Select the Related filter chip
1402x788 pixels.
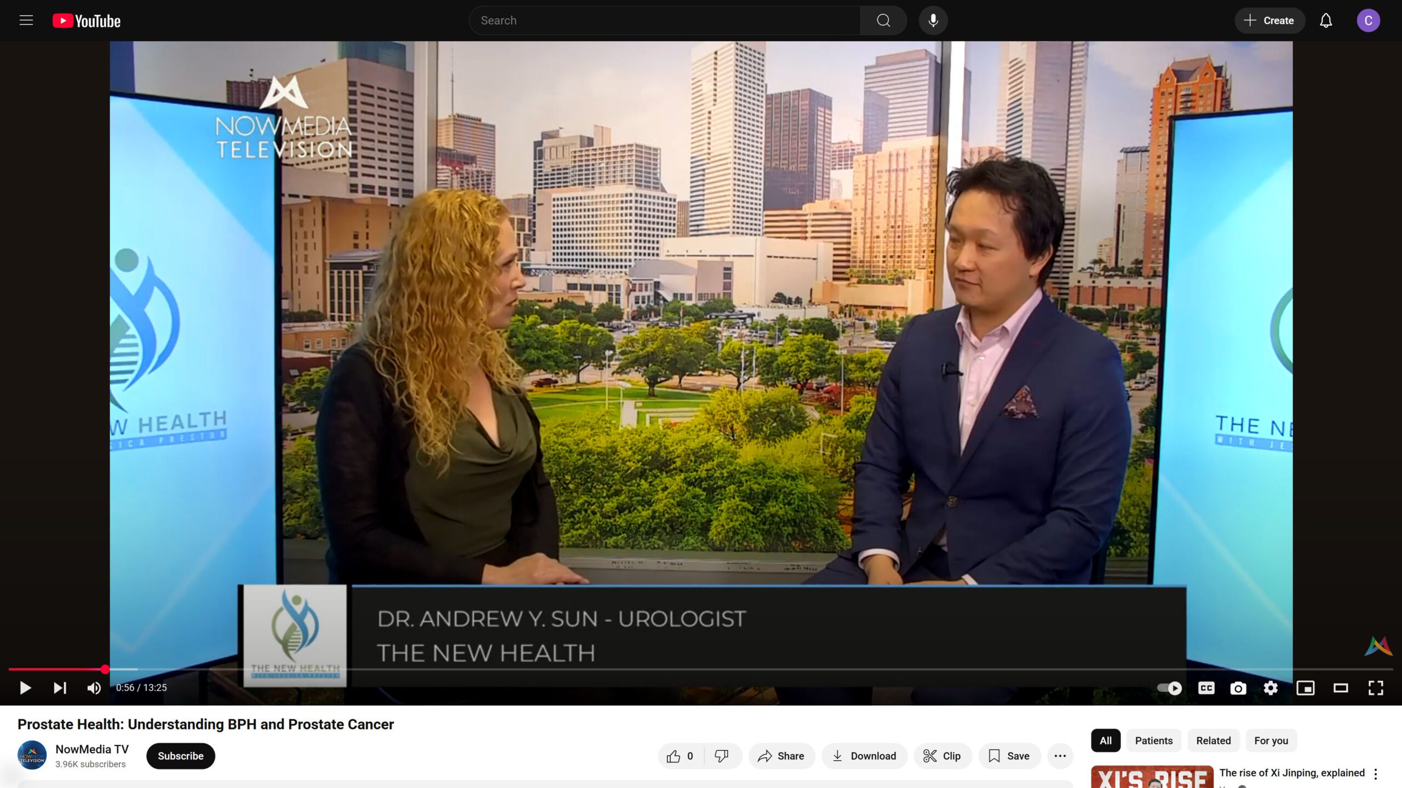(1213, 740)
